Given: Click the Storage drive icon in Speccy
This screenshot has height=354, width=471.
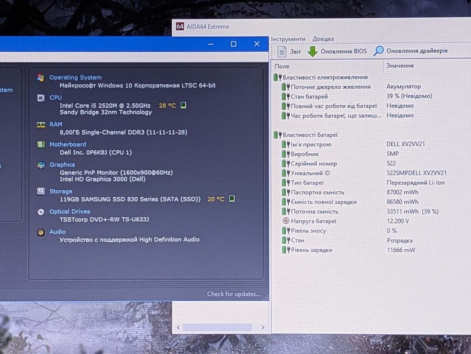Looking at the screenshot, I should click(x=41, y=192).
